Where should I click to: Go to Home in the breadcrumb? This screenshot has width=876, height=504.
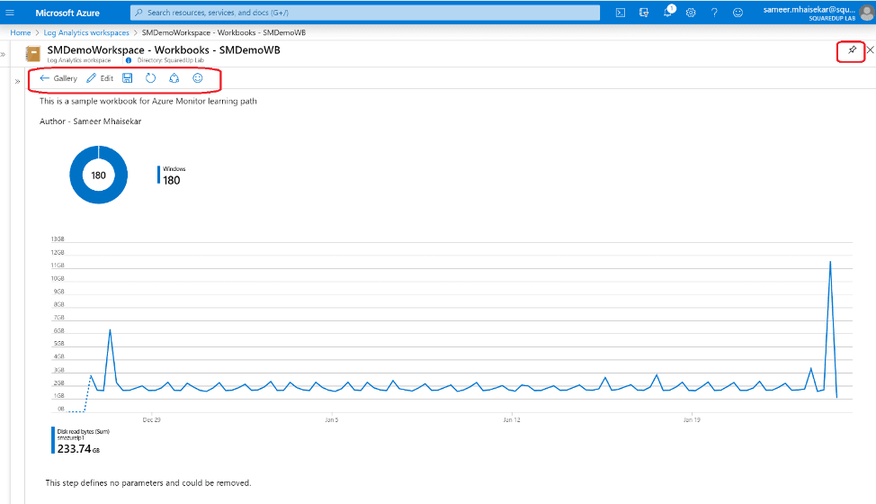20,32
